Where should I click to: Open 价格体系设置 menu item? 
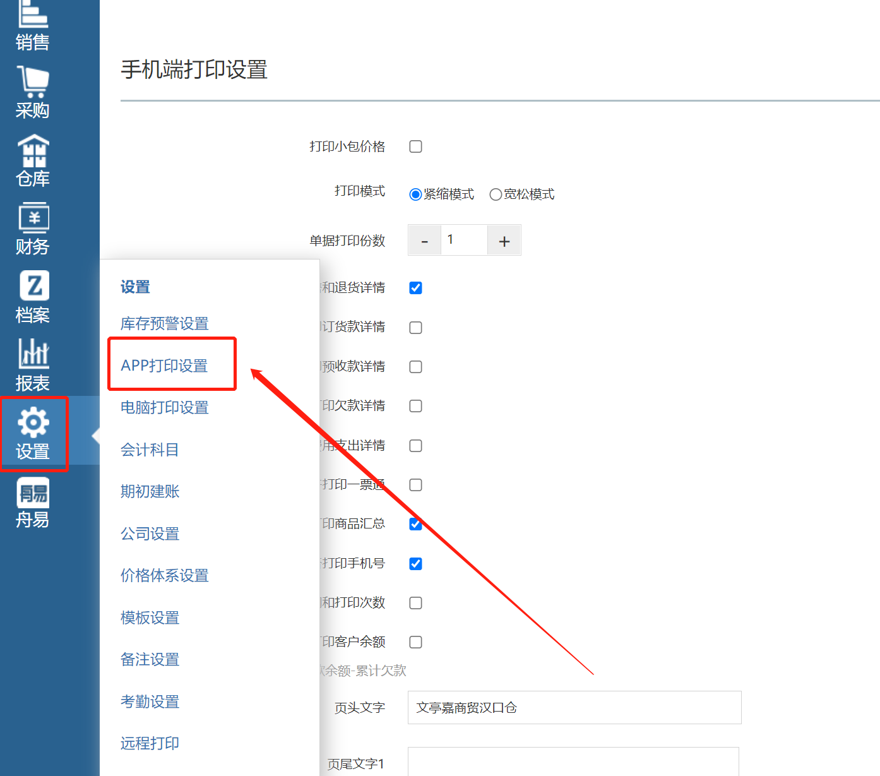(x=165, y=576)
